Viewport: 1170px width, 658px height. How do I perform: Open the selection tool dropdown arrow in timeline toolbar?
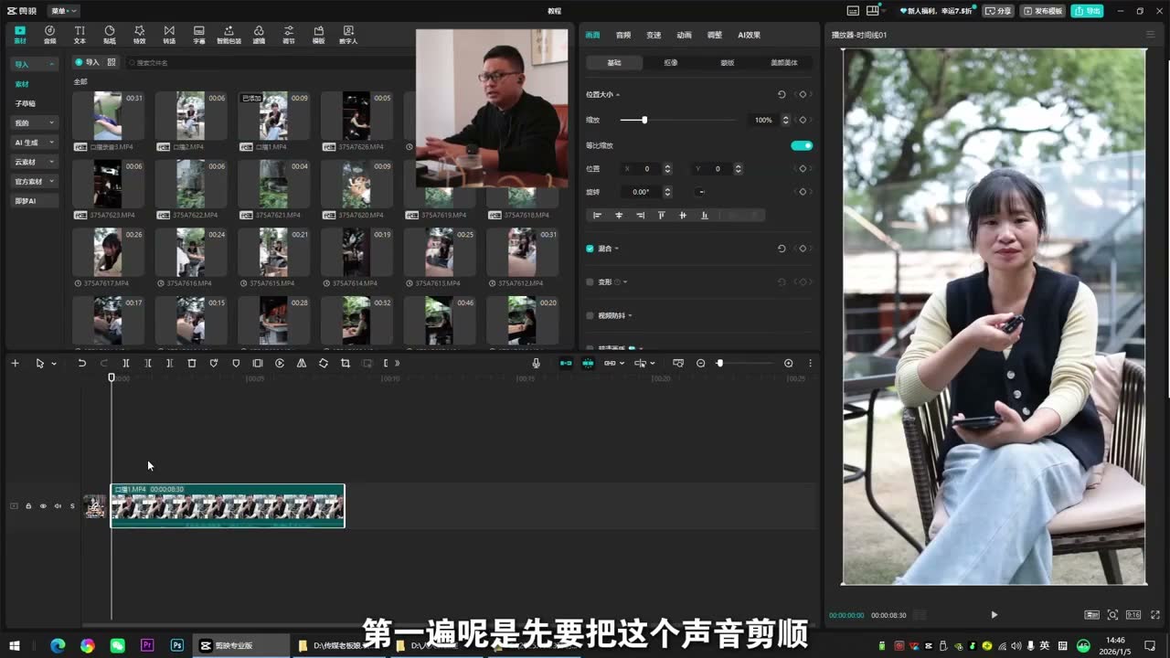click(x=54, y=364)
